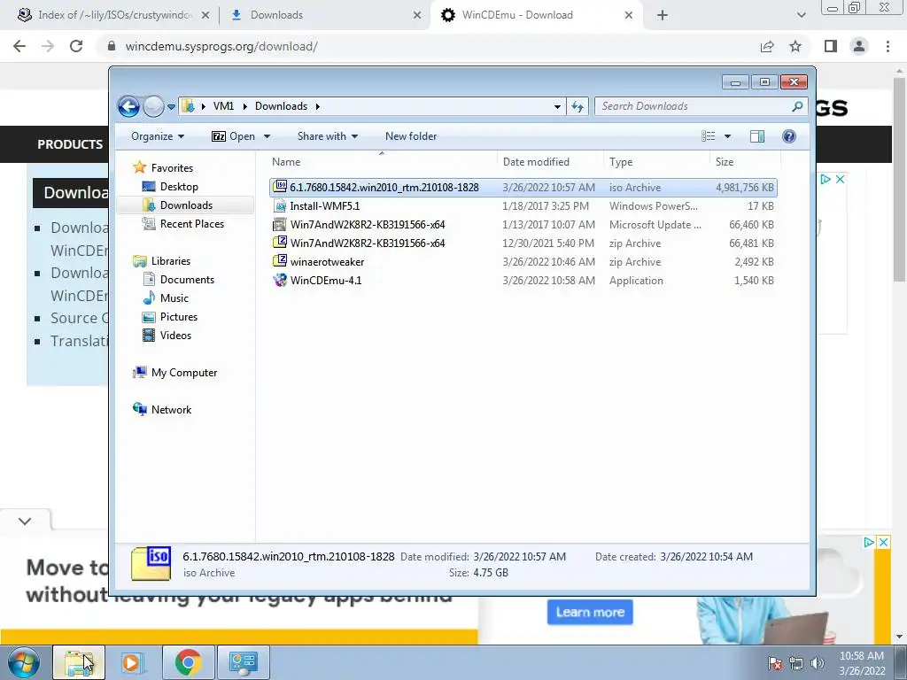Screen dimensions: 907x680
Task: Open Documents library
Action: (187, 280)
